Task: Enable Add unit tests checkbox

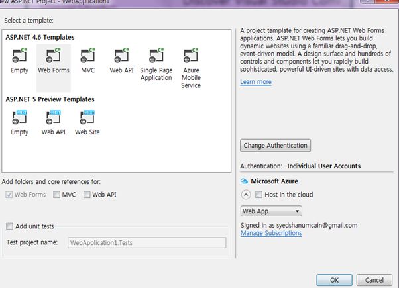Action: click(x=9, y=226)
